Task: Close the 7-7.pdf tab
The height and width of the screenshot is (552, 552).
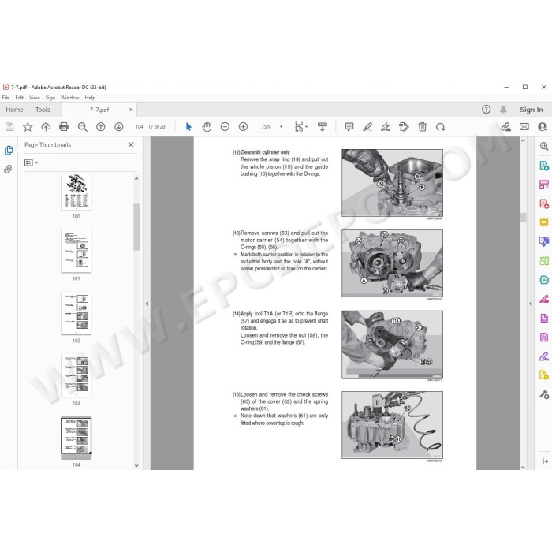Action: (x=131, y=110)
